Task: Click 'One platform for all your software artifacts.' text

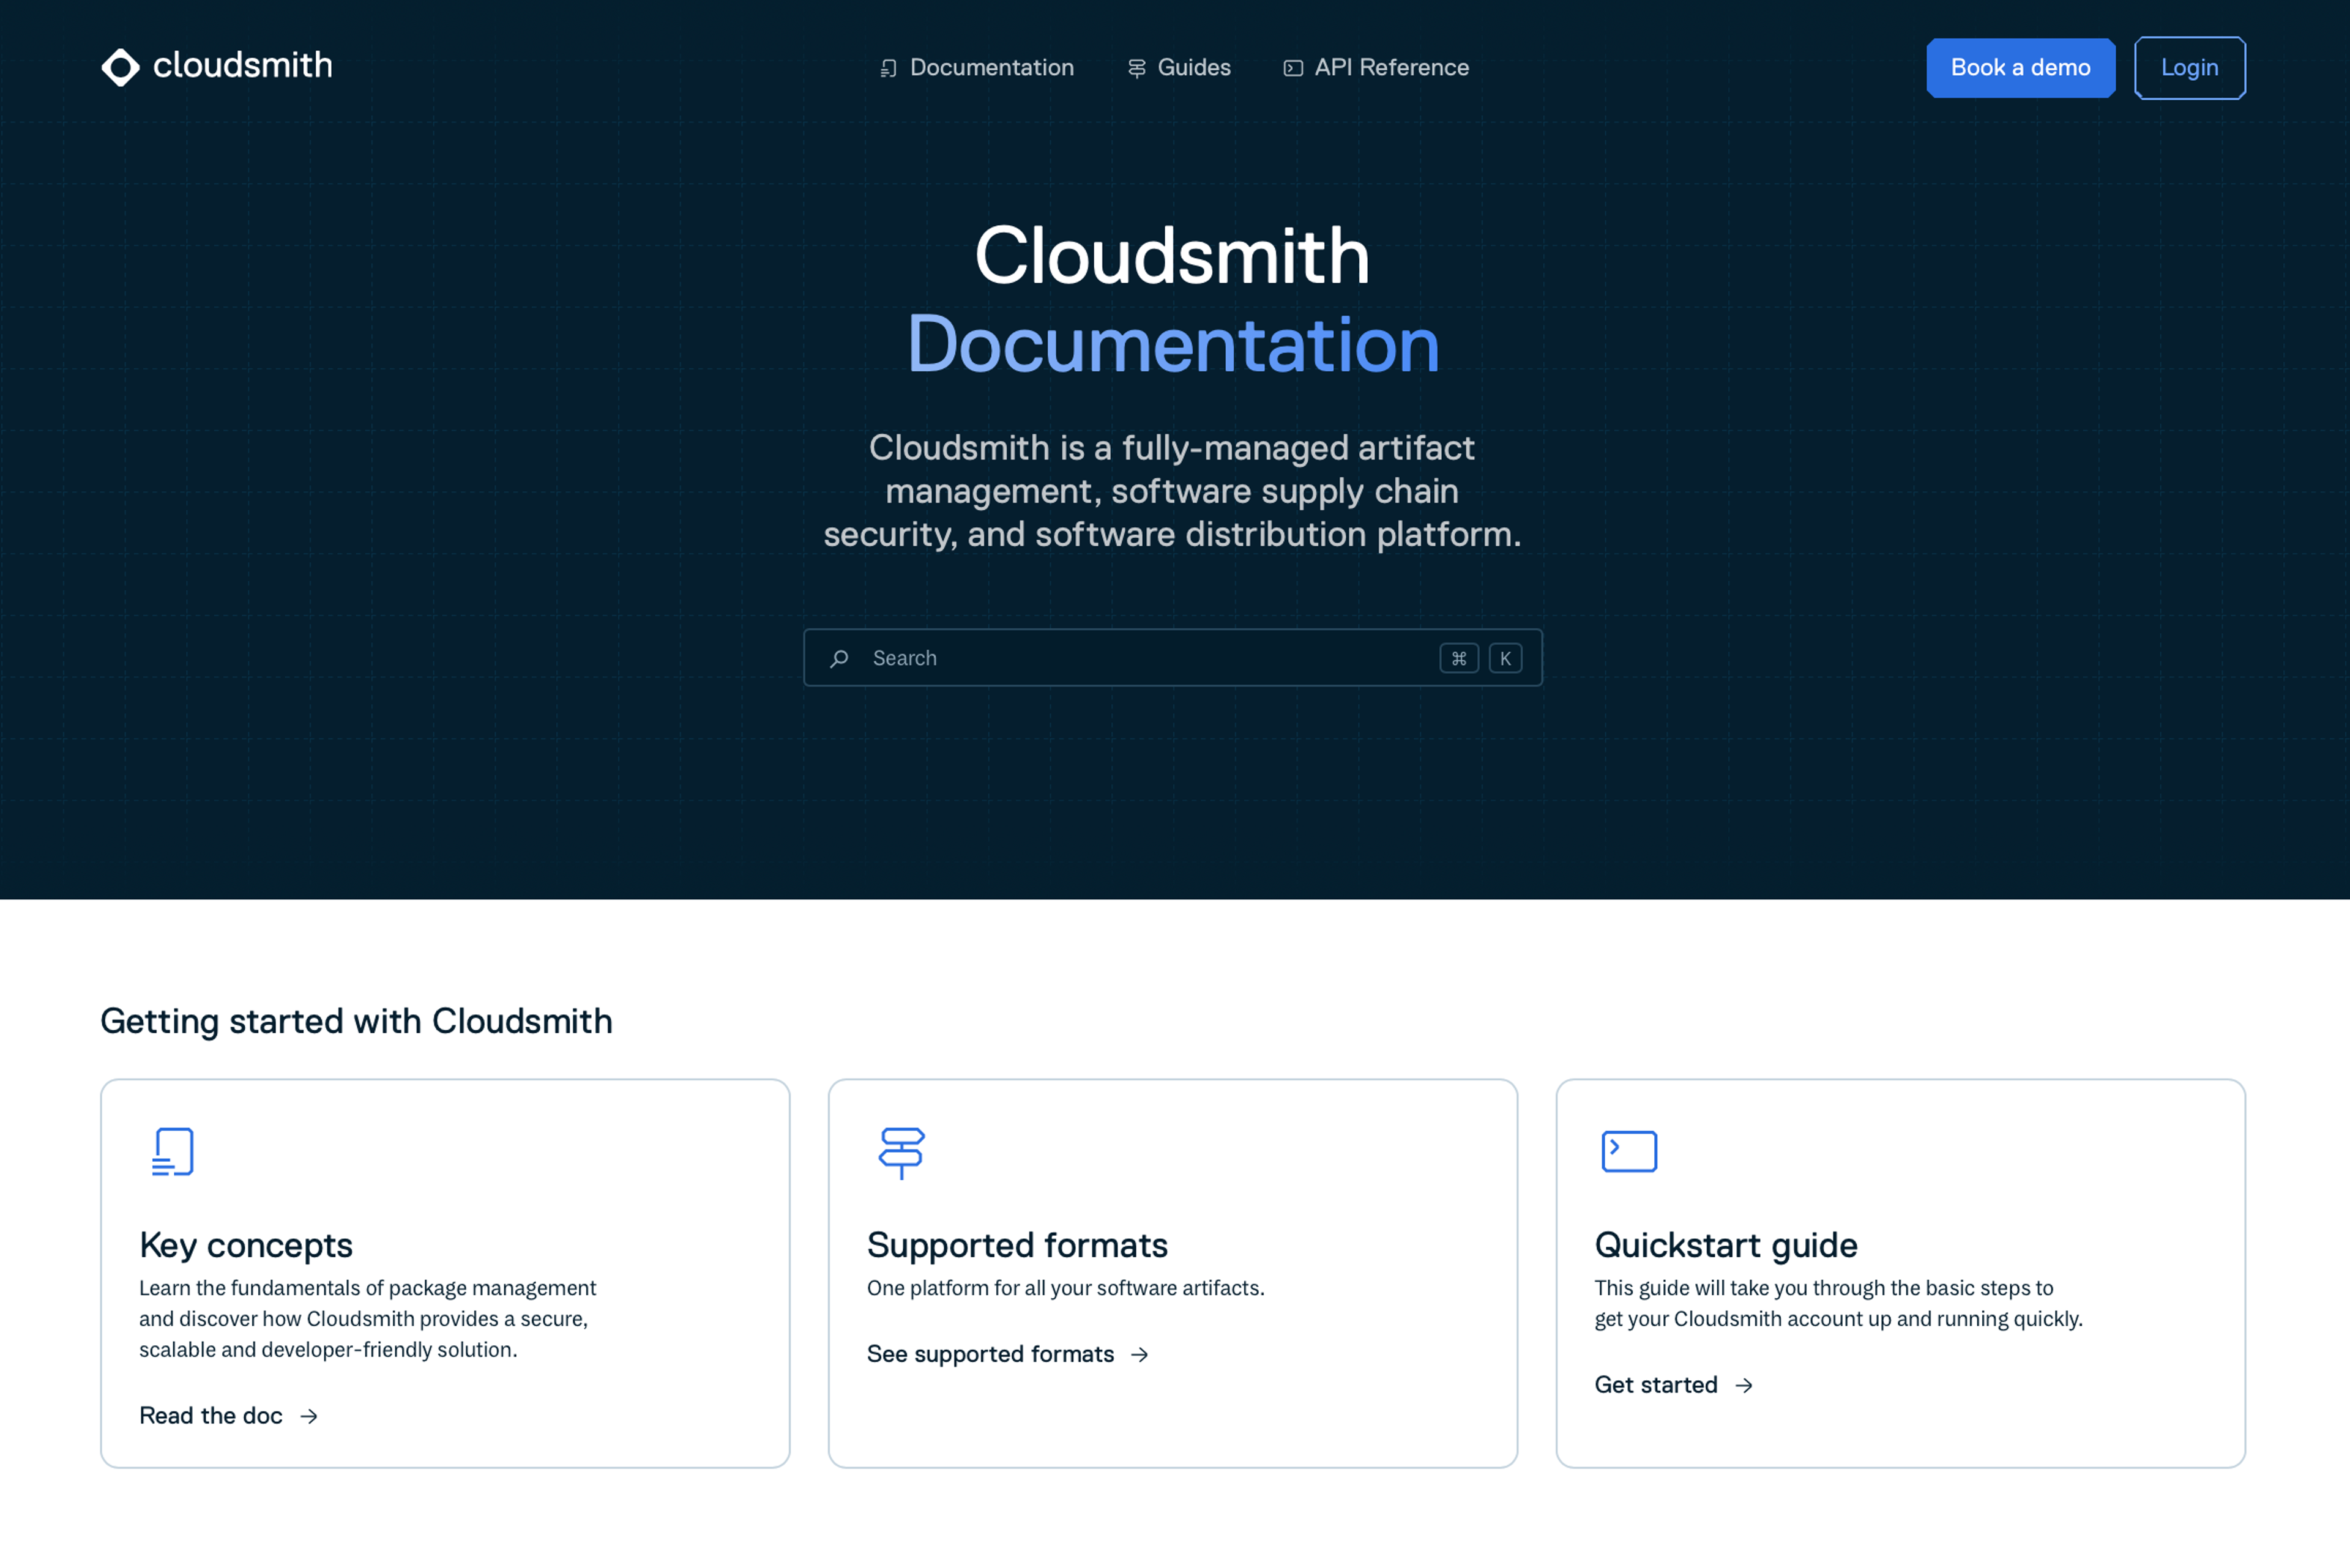Action: coord(1065,1288)
